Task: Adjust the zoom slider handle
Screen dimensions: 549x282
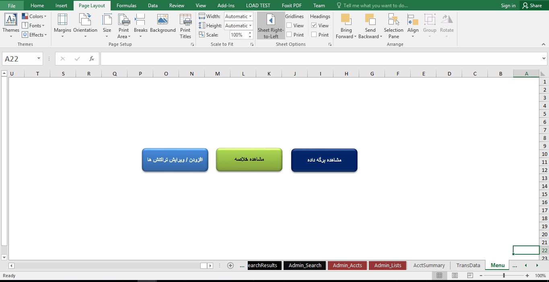Action: coord(504,276)
